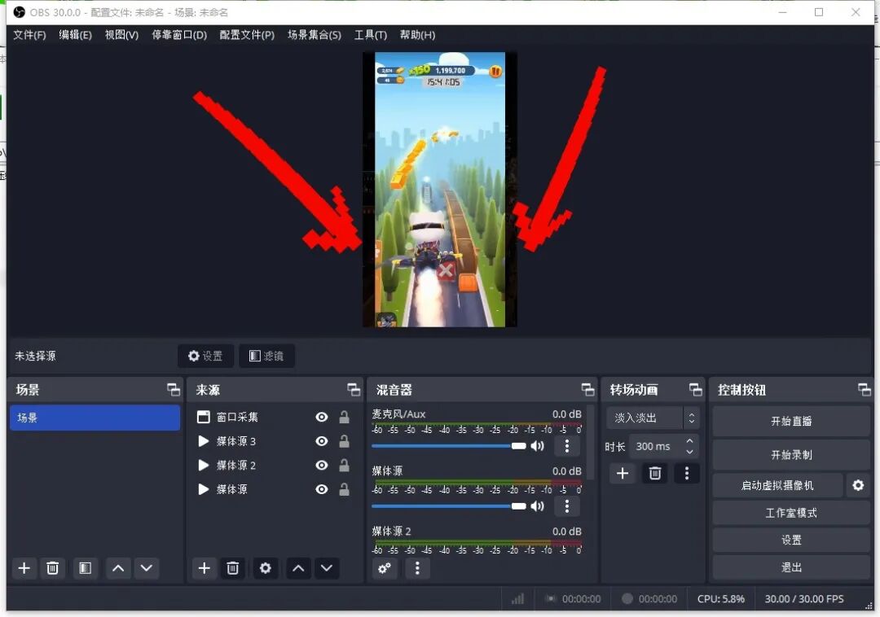Screen dimensions: 880x617
Task: Click 开始直播 to start streaming
Action: point(791,422)
